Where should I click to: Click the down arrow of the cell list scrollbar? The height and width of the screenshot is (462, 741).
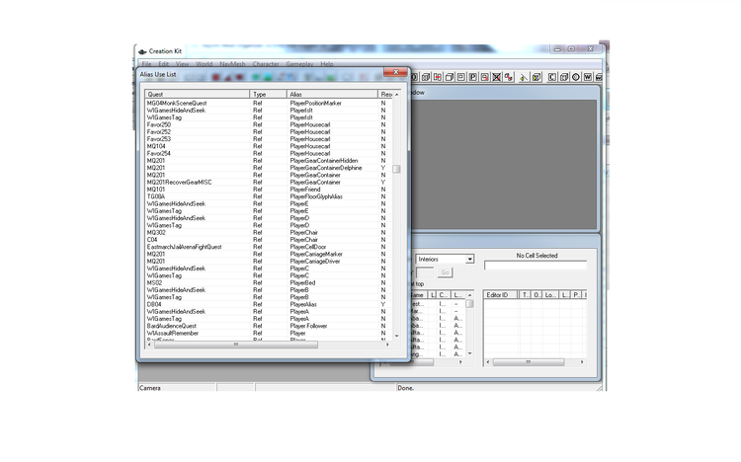coord(469,353)
